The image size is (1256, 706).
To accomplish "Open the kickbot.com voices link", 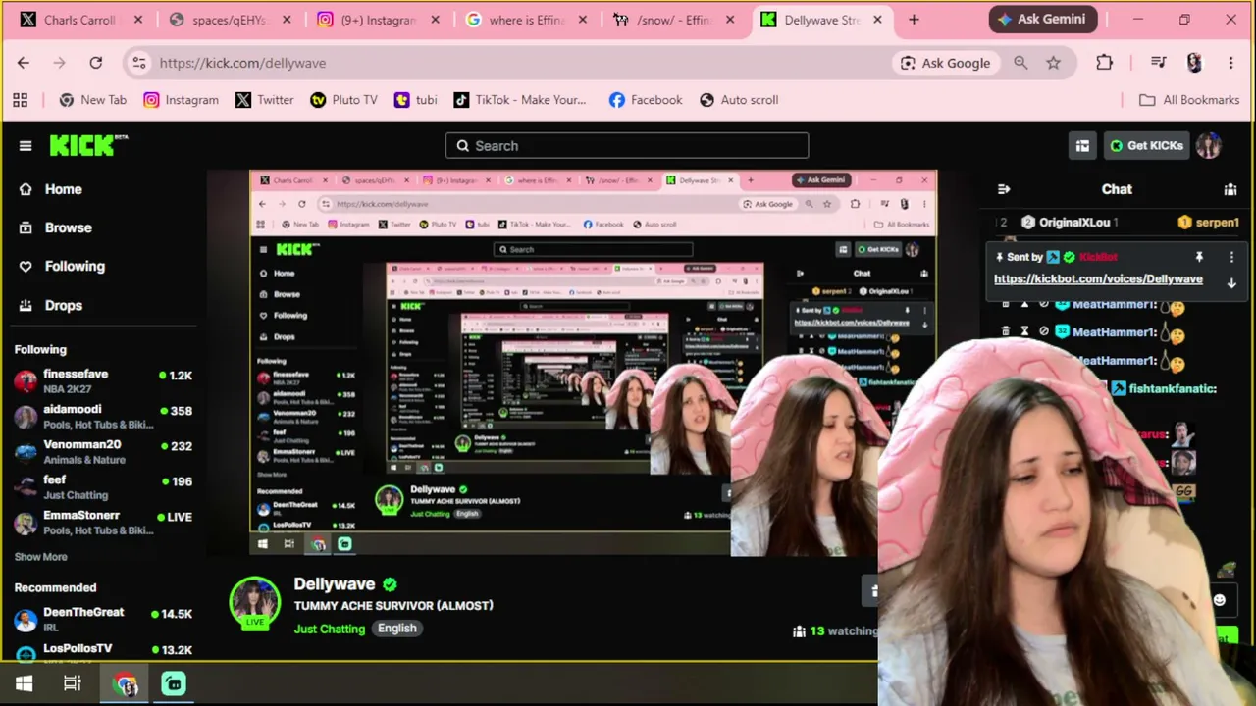I will point(1098,279).
